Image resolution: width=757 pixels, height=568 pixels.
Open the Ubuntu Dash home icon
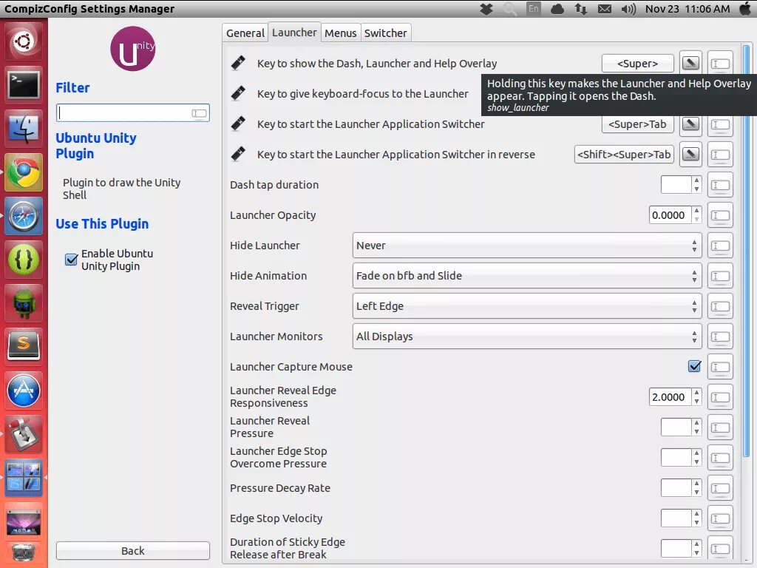click(24, 41)
